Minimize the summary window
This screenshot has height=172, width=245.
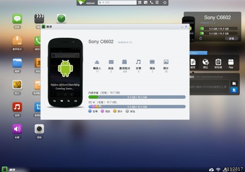coord(182,27)
